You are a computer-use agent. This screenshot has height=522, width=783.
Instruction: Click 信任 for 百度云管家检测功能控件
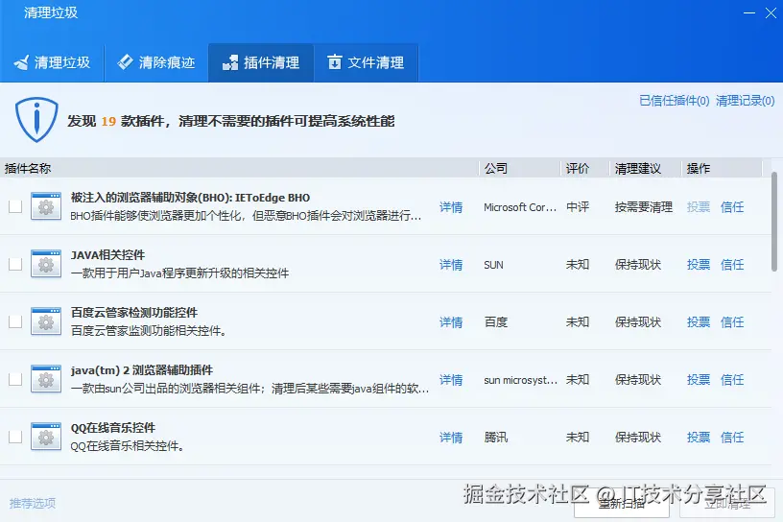(x=732, y=322)
